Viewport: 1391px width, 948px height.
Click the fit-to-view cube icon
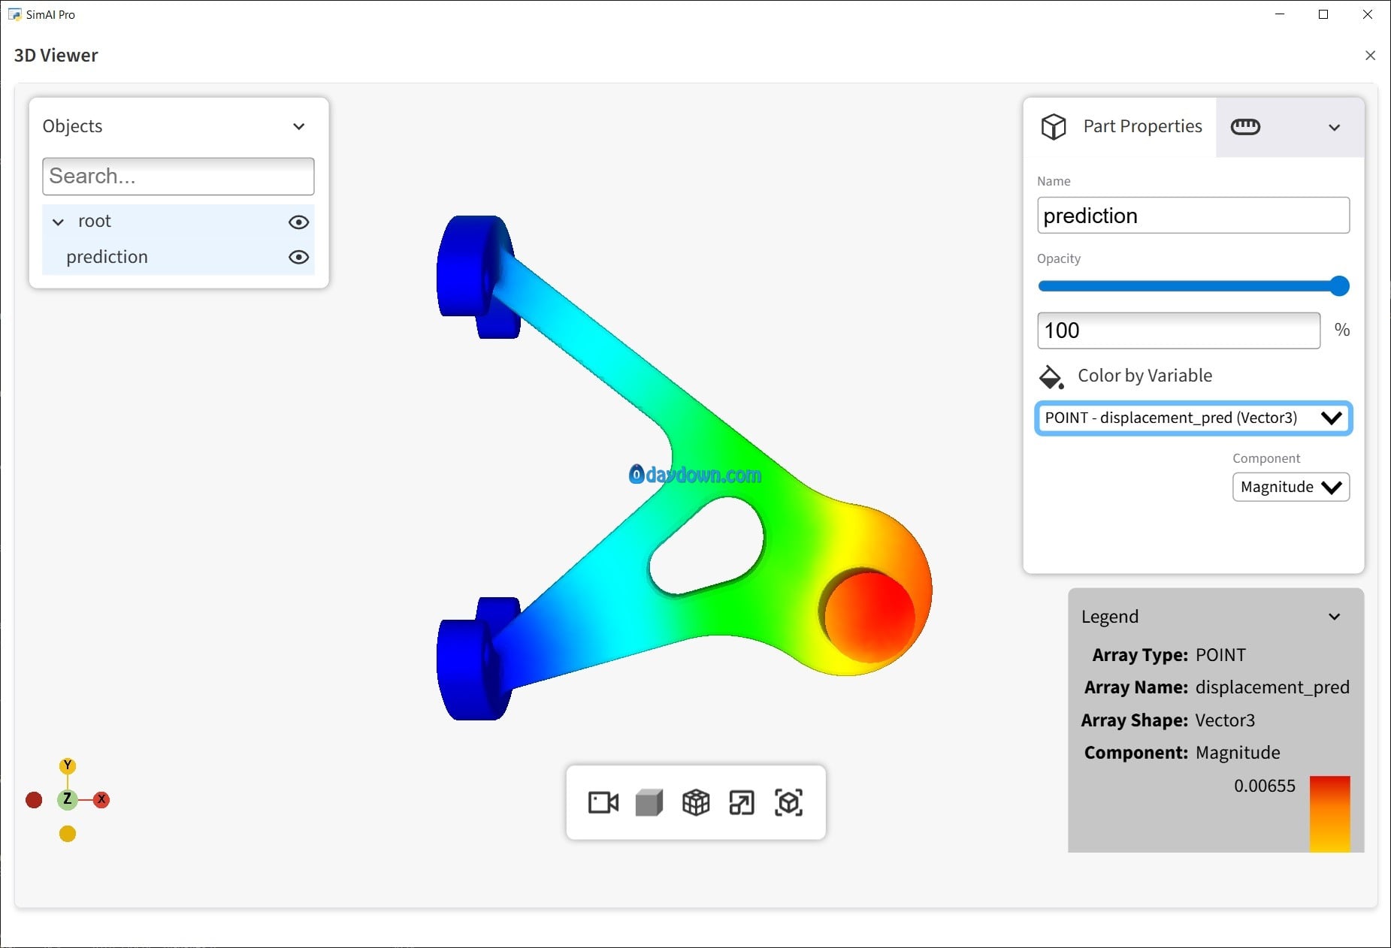click(788, 802)
